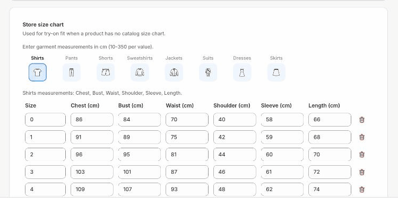398x198 pixels.
Task: Select the Pants garment icon
Action: click(72, 73)
